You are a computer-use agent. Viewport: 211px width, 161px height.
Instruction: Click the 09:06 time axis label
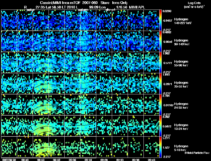[72, 160]
